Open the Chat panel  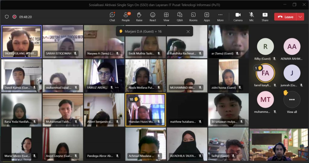pyautogui.click(x=112, y=17)
